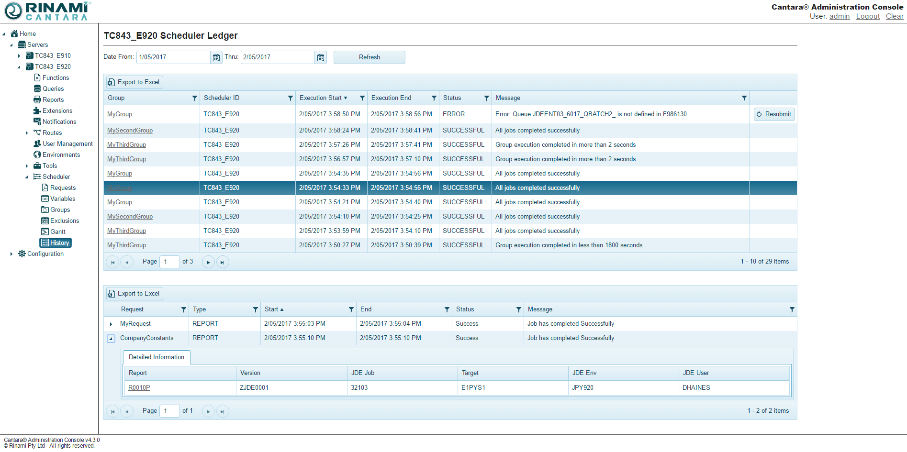
Task: Expand the TC843_E910 server node
Action: click(19, 56)
